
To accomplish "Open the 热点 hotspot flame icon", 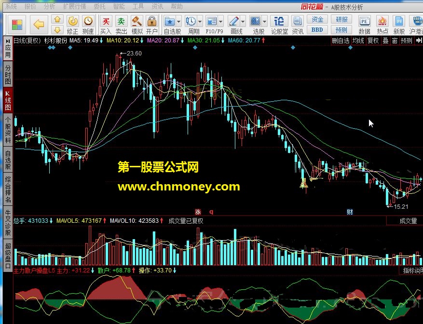I will pos(382,25).
